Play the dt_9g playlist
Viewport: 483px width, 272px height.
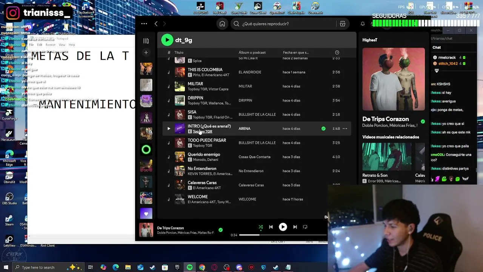[x=167, y=40]
